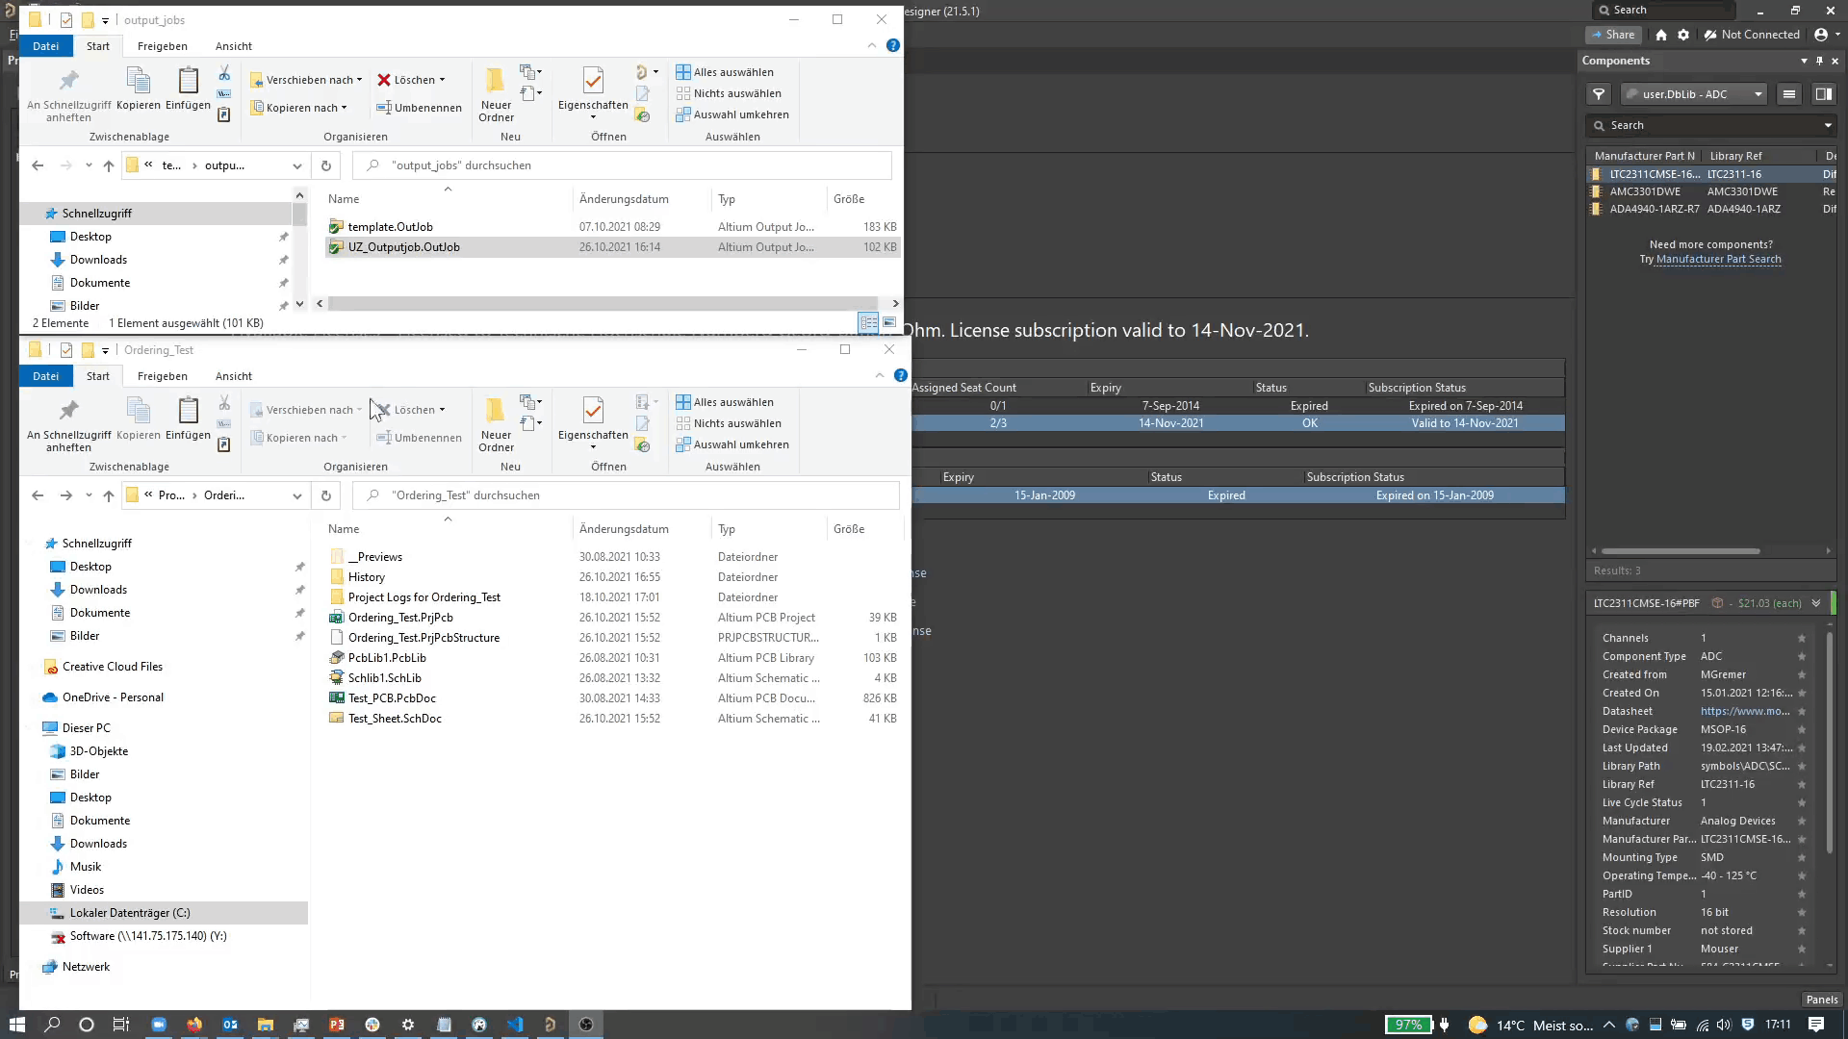Toggle the details pane icon in Components panel

pos(1823,94)
